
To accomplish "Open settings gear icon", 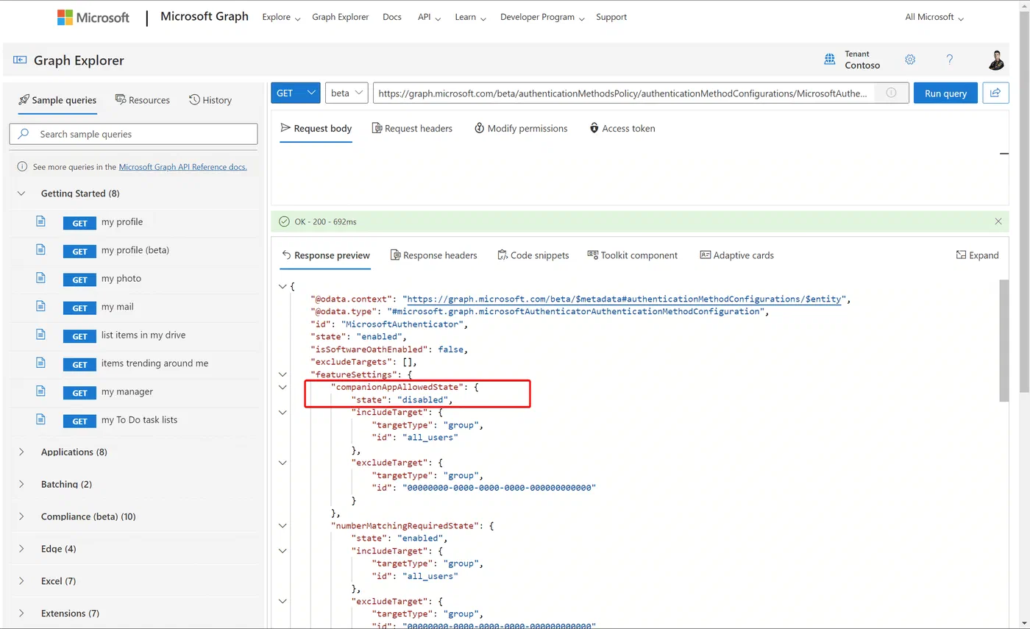I will tap(910, 60).
